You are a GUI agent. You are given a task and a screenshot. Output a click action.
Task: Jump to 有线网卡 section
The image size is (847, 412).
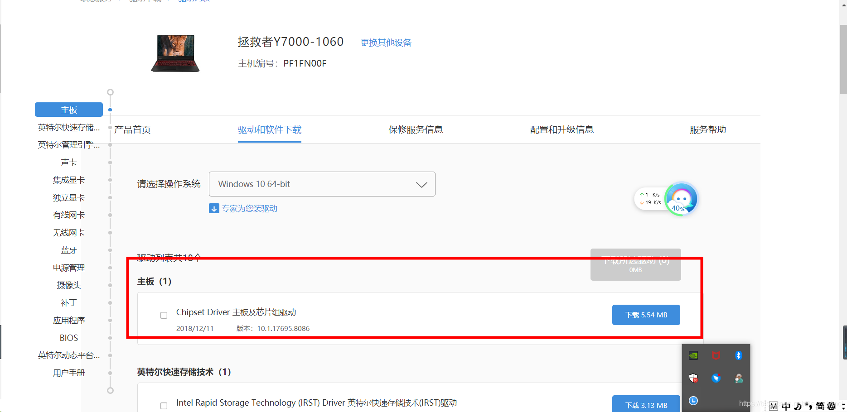tap(69, 215)
